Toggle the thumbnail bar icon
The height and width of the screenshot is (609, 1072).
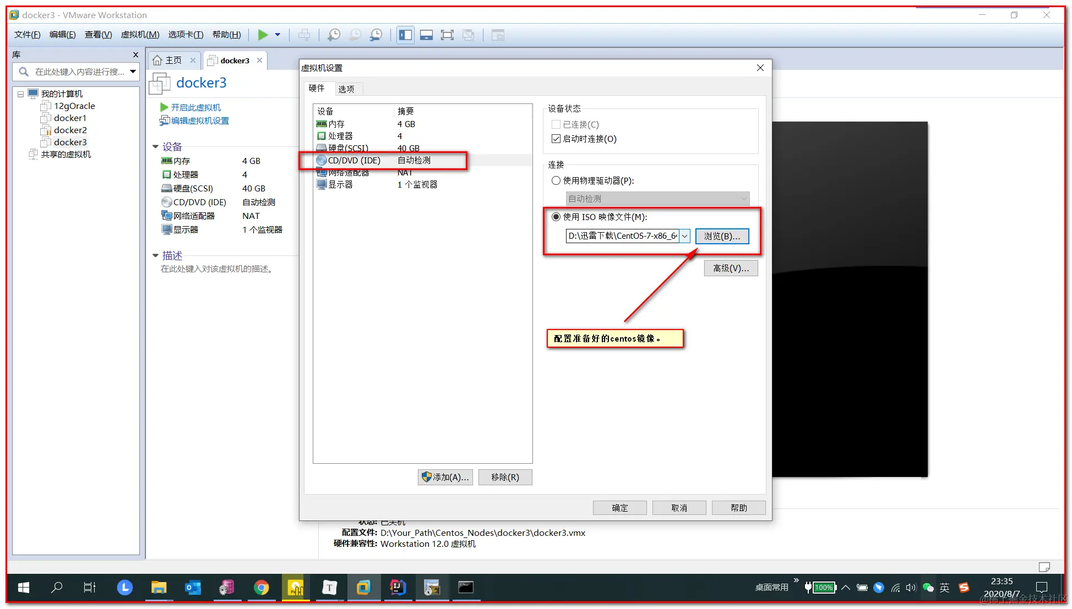(x=426, y=35)
